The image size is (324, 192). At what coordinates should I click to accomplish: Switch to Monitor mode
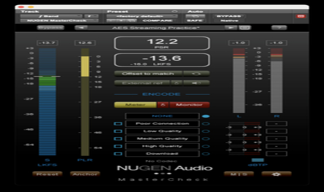pyautogui.click(x=190, y=105)
